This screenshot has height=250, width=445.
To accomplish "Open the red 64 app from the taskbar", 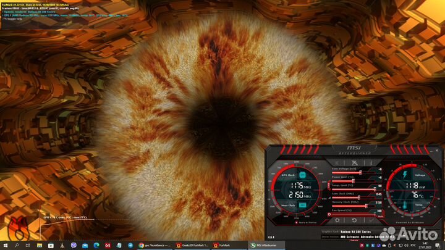I will tap(108, 245).
